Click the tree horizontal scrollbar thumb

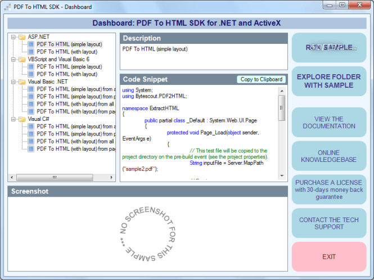(x=55, y=178)
